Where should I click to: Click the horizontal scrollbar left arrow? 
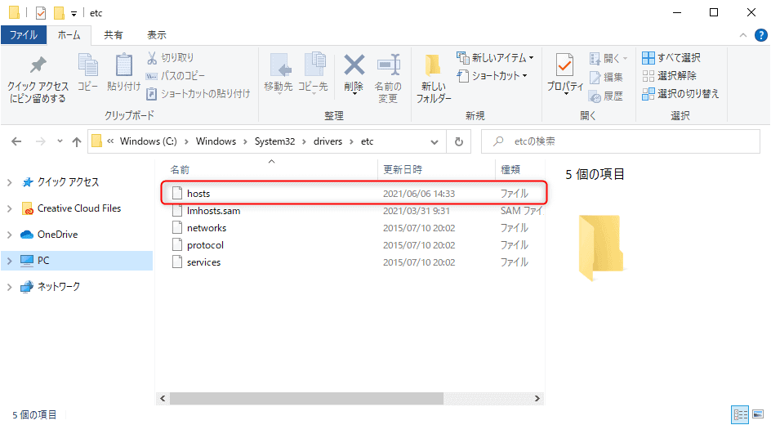(x=163, y=399)
